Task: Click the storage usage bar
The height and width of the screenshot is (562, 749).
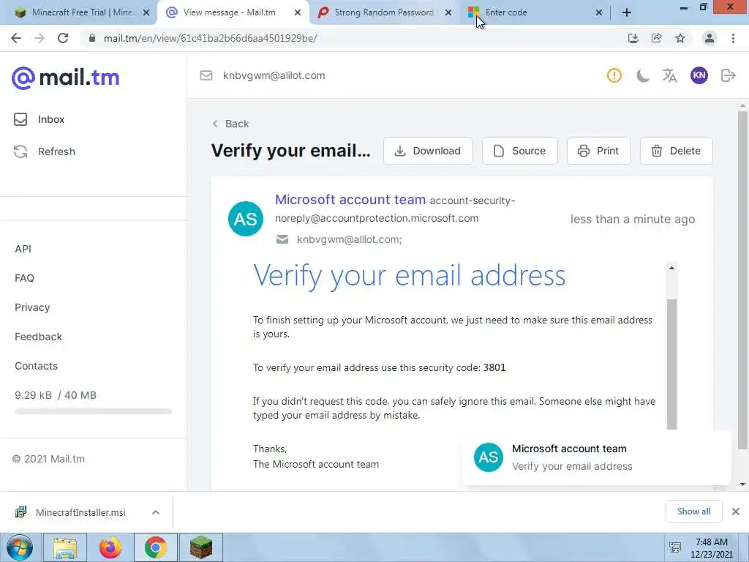Action: pyautogui.click(x=93, y=411)
